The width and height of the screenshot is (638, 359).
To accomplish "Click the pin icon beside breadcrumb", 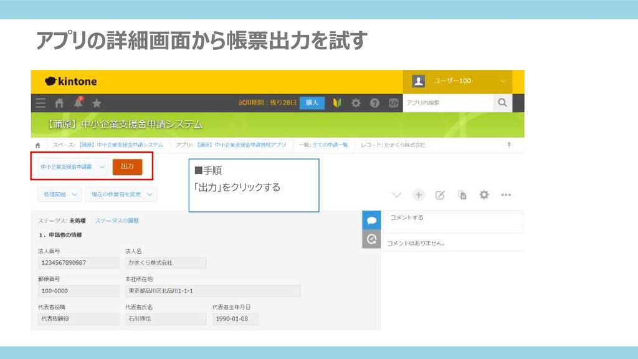I will coord(509,145).
